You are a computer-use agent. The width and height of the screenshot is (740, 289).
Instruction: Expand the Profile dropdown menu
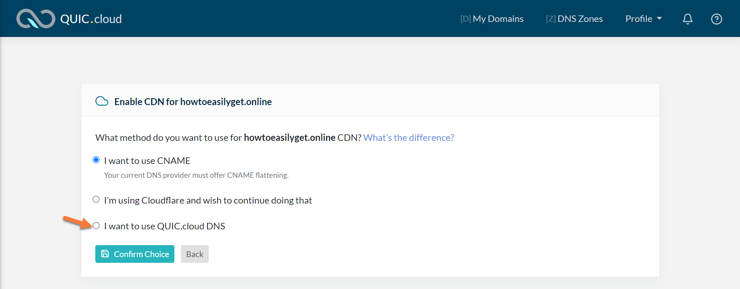click(x=639, y=19)
